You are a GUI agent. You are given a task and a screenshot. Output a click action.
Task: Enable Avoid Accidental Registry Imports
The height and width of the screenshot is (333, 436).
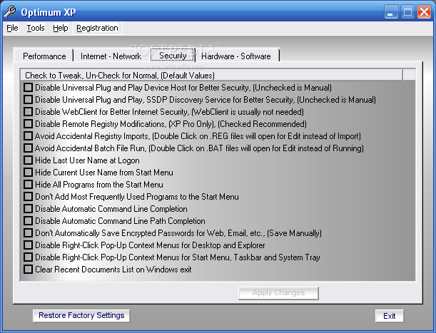(x=28, y=136)
